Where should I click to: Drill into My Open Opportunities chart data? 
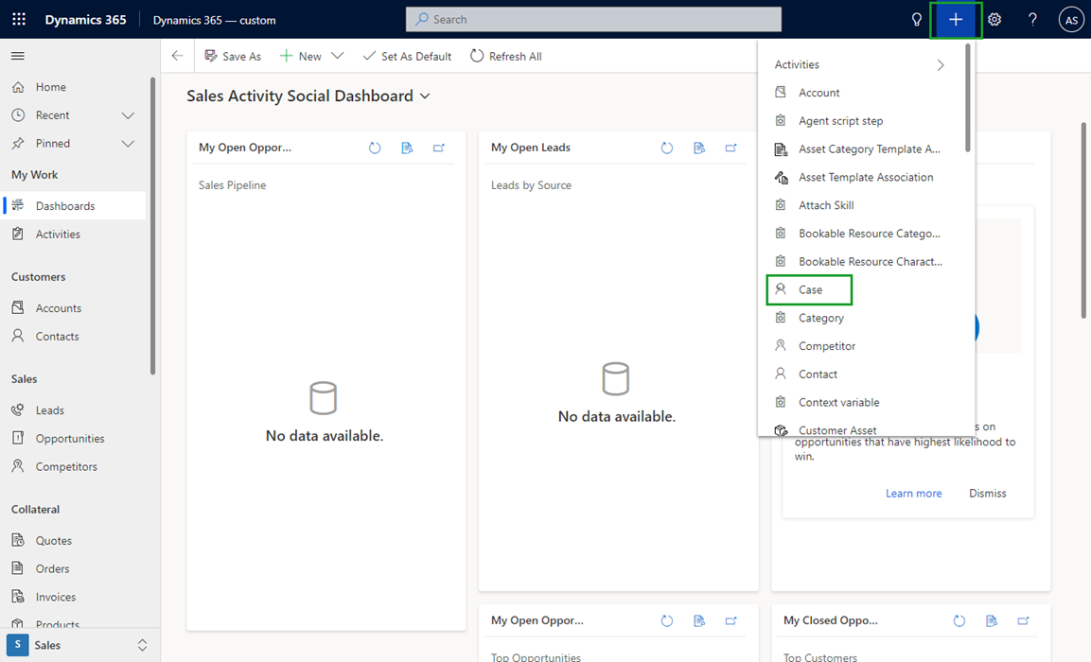tap(407, 147)
